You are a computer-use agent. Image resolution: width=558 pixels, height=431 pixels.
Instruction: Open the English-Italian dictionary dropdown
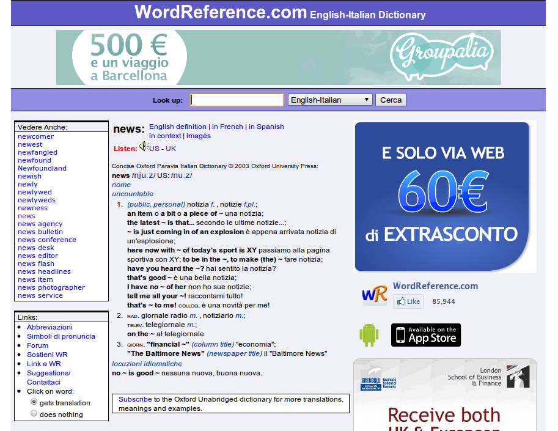point(330,100)
